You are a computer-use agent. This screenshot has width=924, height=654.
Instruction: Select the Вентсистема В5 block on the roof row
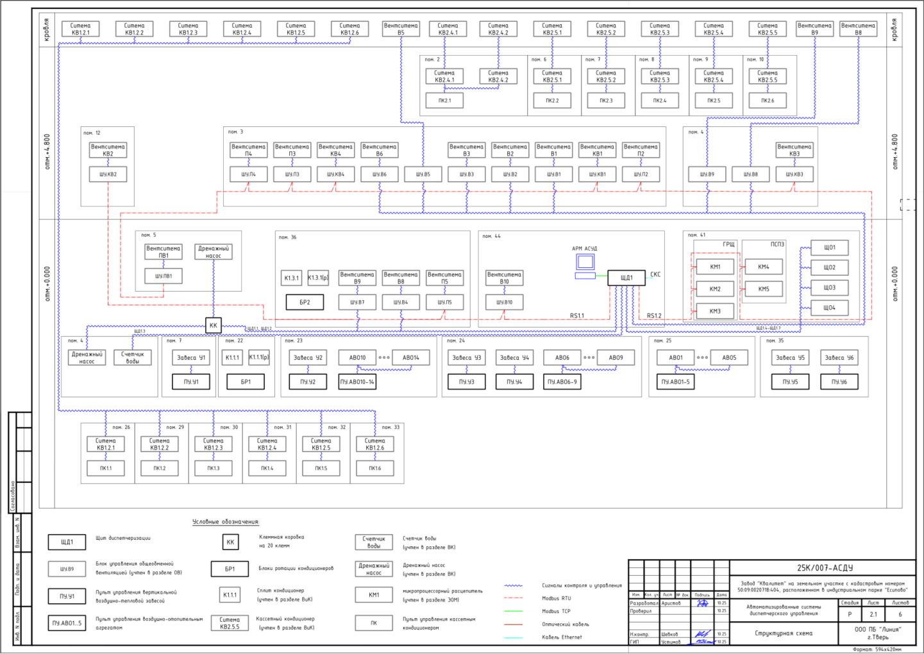point(401,29)
